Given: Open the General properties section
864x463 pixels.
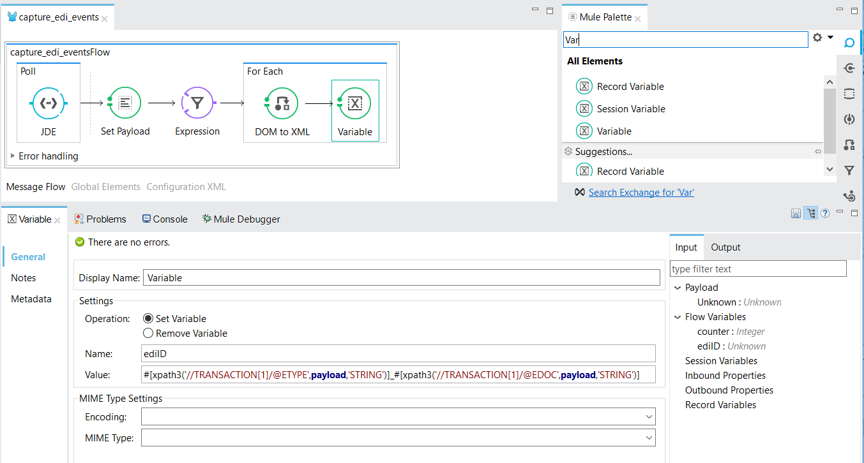Looking at the screenshot, I should point(28,257).
